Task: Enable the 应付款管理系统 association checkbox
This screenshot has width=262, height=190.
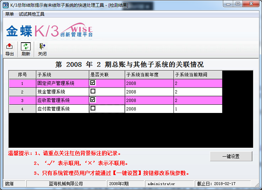Action: click(x=93, y=108)
